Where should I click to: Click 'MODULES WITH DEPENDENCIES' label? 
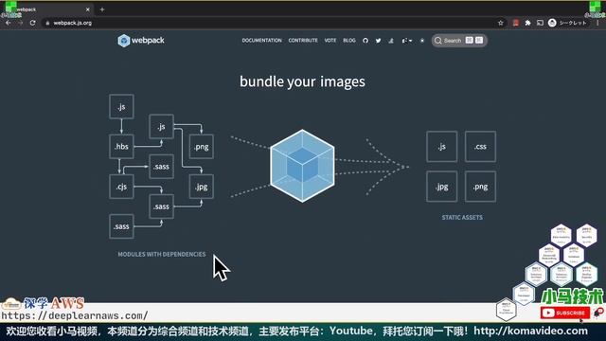click(162, 254)
